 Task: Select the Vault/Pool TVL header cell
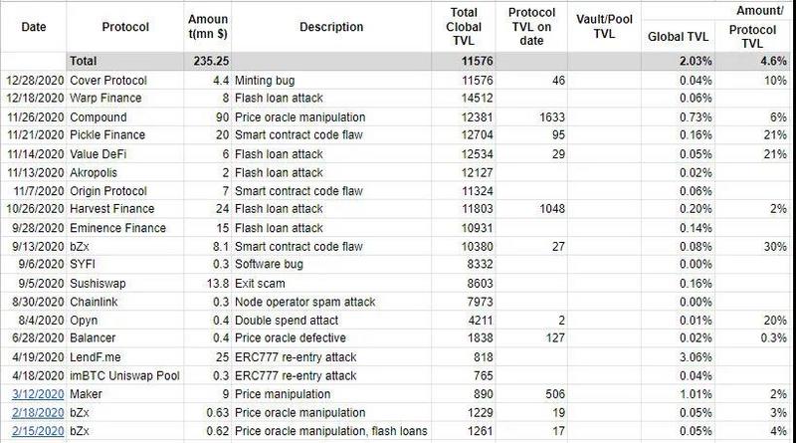click(604, 27)
